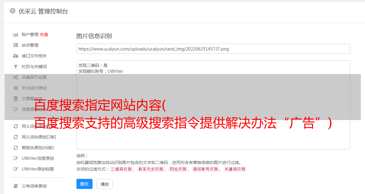
Task: Click the gear icon beside 优采云 管理控制台
Action: tap(12, 11)
